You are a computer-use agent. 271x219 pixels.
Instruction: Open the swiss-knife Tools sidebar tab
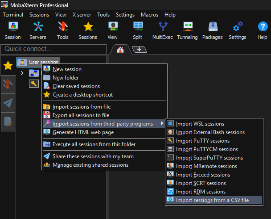(x=8, y=84)
